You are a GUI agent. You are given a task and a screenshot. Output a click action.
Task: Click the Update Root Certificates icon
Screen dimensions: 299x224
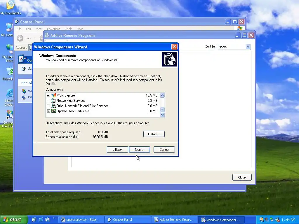pos(54,111)
